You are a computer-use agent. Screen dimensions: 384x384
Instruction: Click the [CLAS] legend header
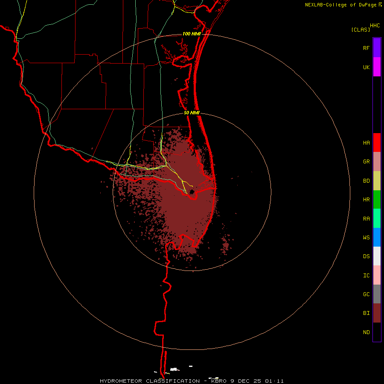pyautogui.click(x=361, y=29)
